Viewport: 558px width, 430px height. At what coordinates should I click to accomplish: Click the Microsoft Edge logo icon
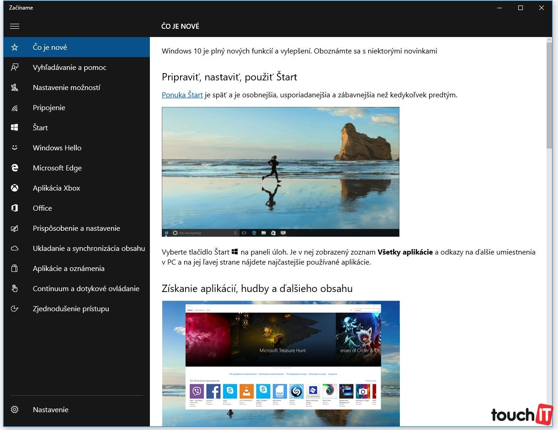click(x=15, y=168)
